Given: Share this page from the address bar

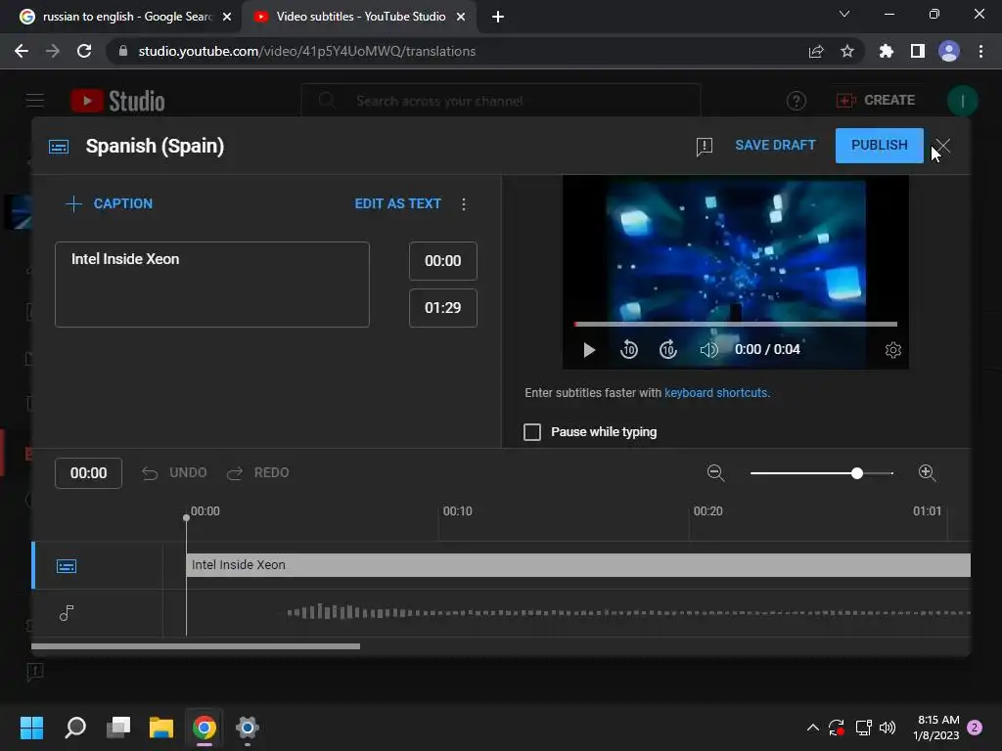Looking at the screenshot, I should click(x=816, y=51).
